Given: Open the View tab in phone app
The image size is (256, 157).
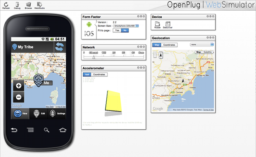Looking at the screenshot, I should 20,114.
